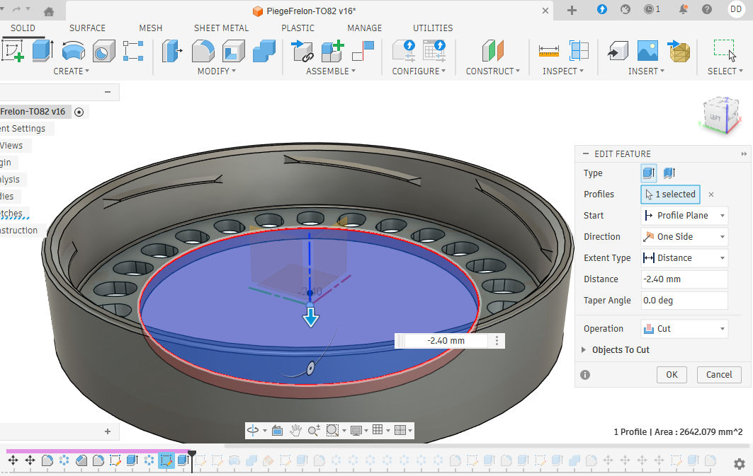
Task: Switch to the Surface tab
Action: (87, 28)
